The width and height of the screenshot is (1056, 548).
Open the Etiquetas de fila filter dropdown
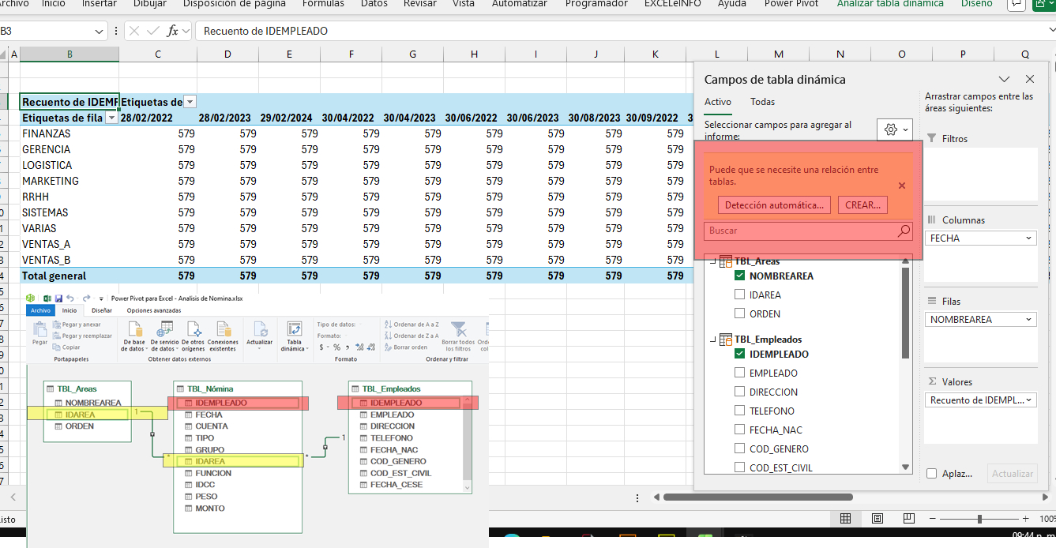[x=111, y=118]
